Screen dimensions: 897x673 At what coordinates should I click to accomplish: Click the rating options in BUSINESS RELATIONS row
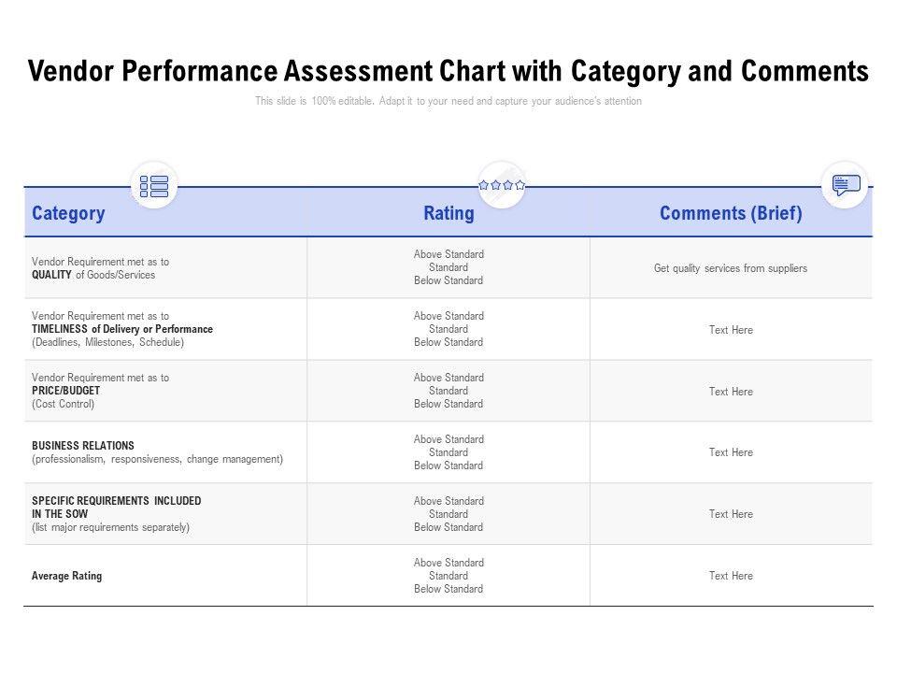click(x=448, y=452)
